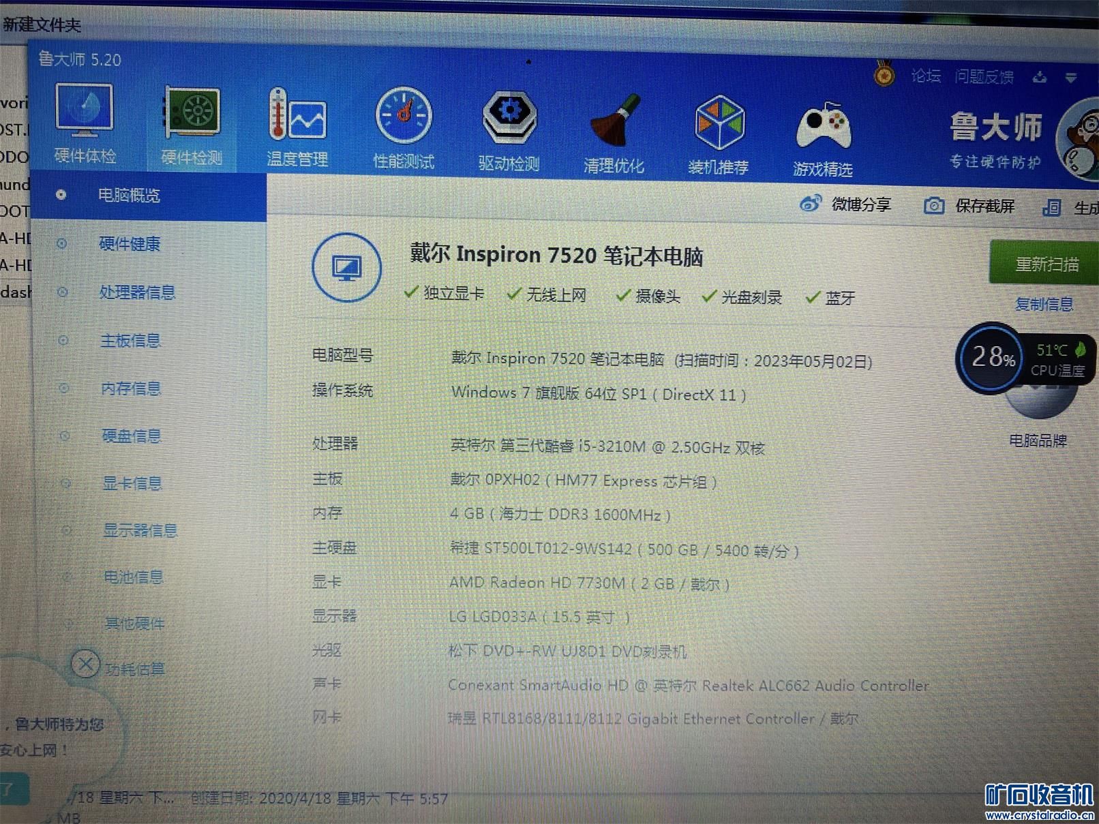This screenshot has height=824, width=1099.
Task: Click the i5-3210M @ 2.50GHz processor value
Action: [x=607, y=446]
